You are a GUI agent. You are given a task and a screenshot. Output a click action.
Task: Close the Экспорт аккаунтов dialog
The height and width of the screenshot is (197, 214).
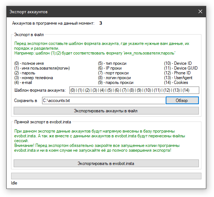(x=200, y=11)
